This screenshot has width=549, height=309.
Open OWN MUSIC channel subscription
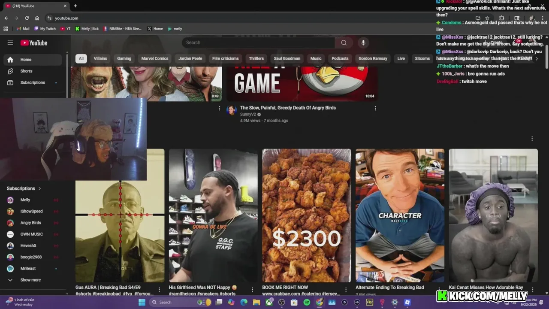pos(33,234)
